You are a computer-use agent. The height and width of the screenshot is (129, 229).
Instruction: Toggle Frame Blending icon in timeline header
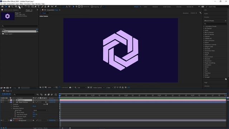coord(49,95)
